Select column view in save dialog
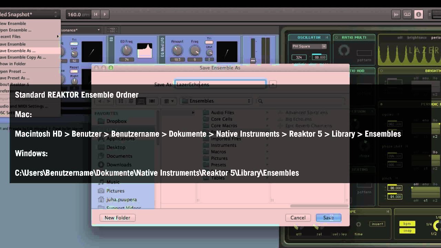The image size is (441, 248). (x=141, y=101)
